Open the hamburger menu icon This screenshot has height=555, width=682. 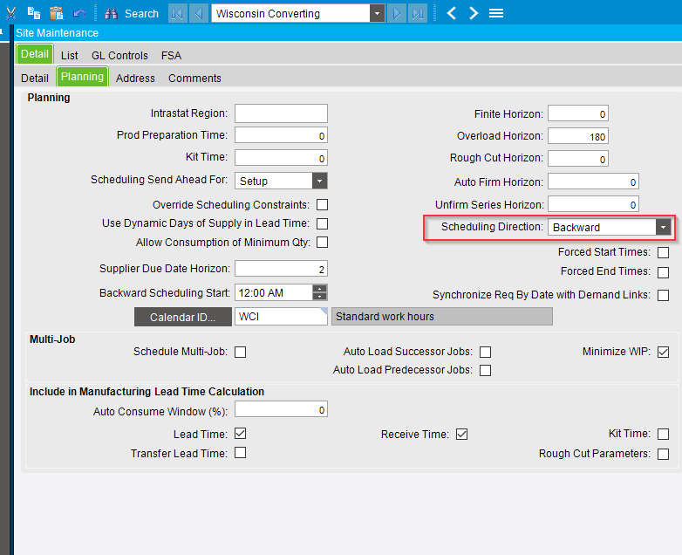click(496, 13)
